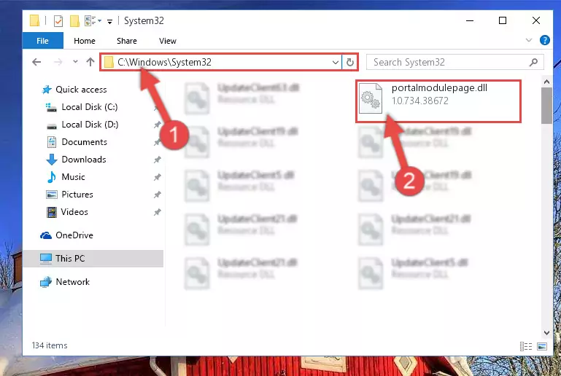Image resolution: width=561 pixels, height=376 pixels.
Task: Click the search magnifier icon
Action: pyautogui.click(x=533, y=62)
